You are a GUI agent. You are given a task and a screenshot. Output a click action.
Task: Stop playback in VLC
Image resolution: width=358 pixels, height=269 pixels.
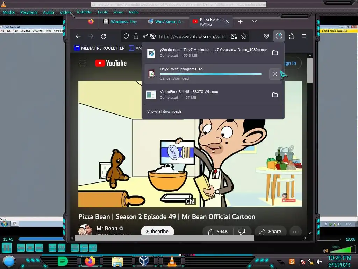pos(30,248)
